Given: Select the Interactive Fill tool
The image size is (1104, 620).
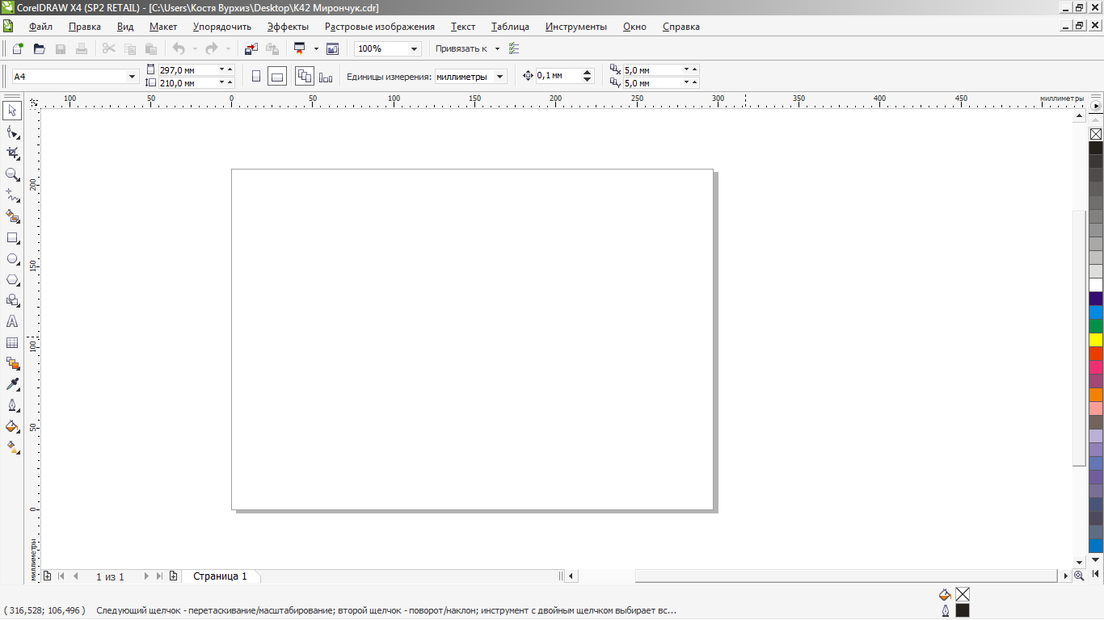Looking at the screenshot, I should (x=12, y=447).
